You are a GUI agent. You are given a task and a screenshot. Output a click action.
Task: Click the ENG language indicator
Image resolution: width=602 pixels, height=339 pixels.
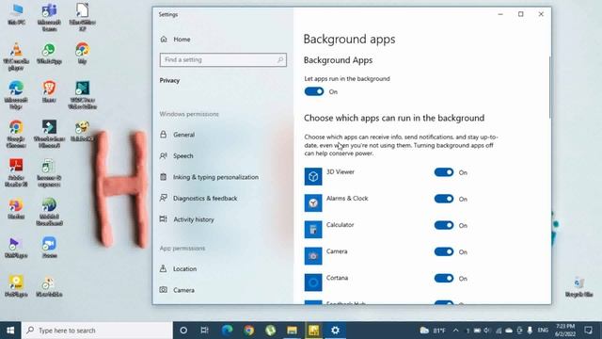click(x=543, y=331)
